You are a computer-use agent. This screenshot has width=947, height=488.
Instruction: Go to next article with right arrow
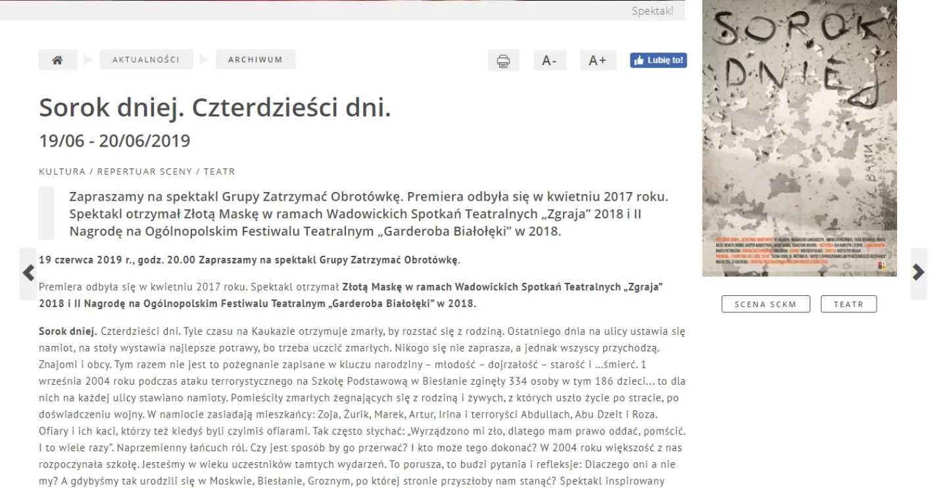(x=919, y=273)
